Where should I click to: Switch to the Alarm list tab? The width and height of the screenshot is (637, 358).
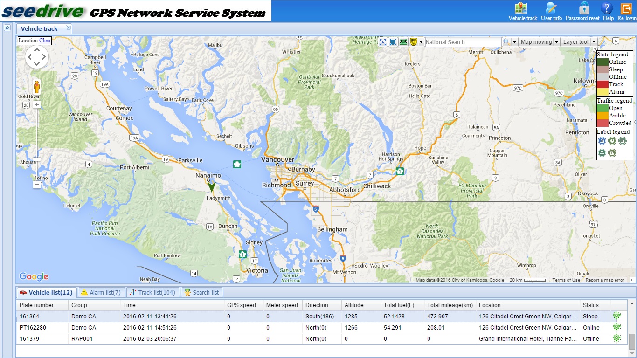[101, 292]
